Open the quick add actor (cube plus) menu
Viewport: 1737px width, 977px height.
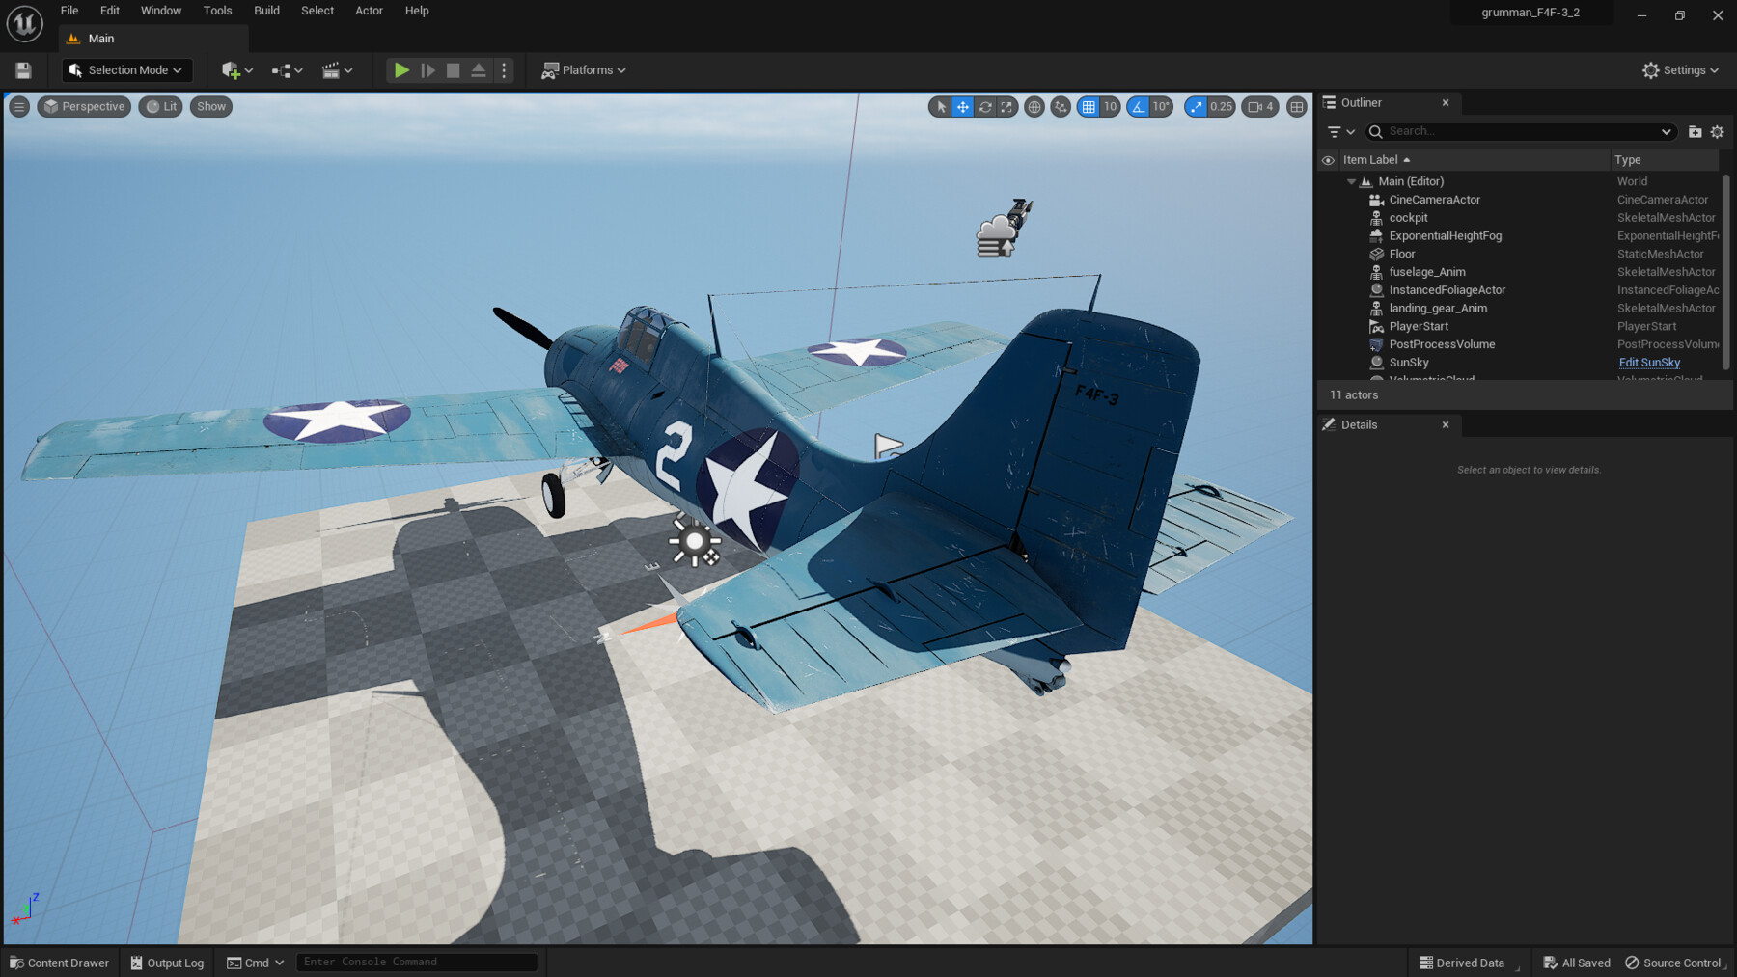[x=236, y=70]
